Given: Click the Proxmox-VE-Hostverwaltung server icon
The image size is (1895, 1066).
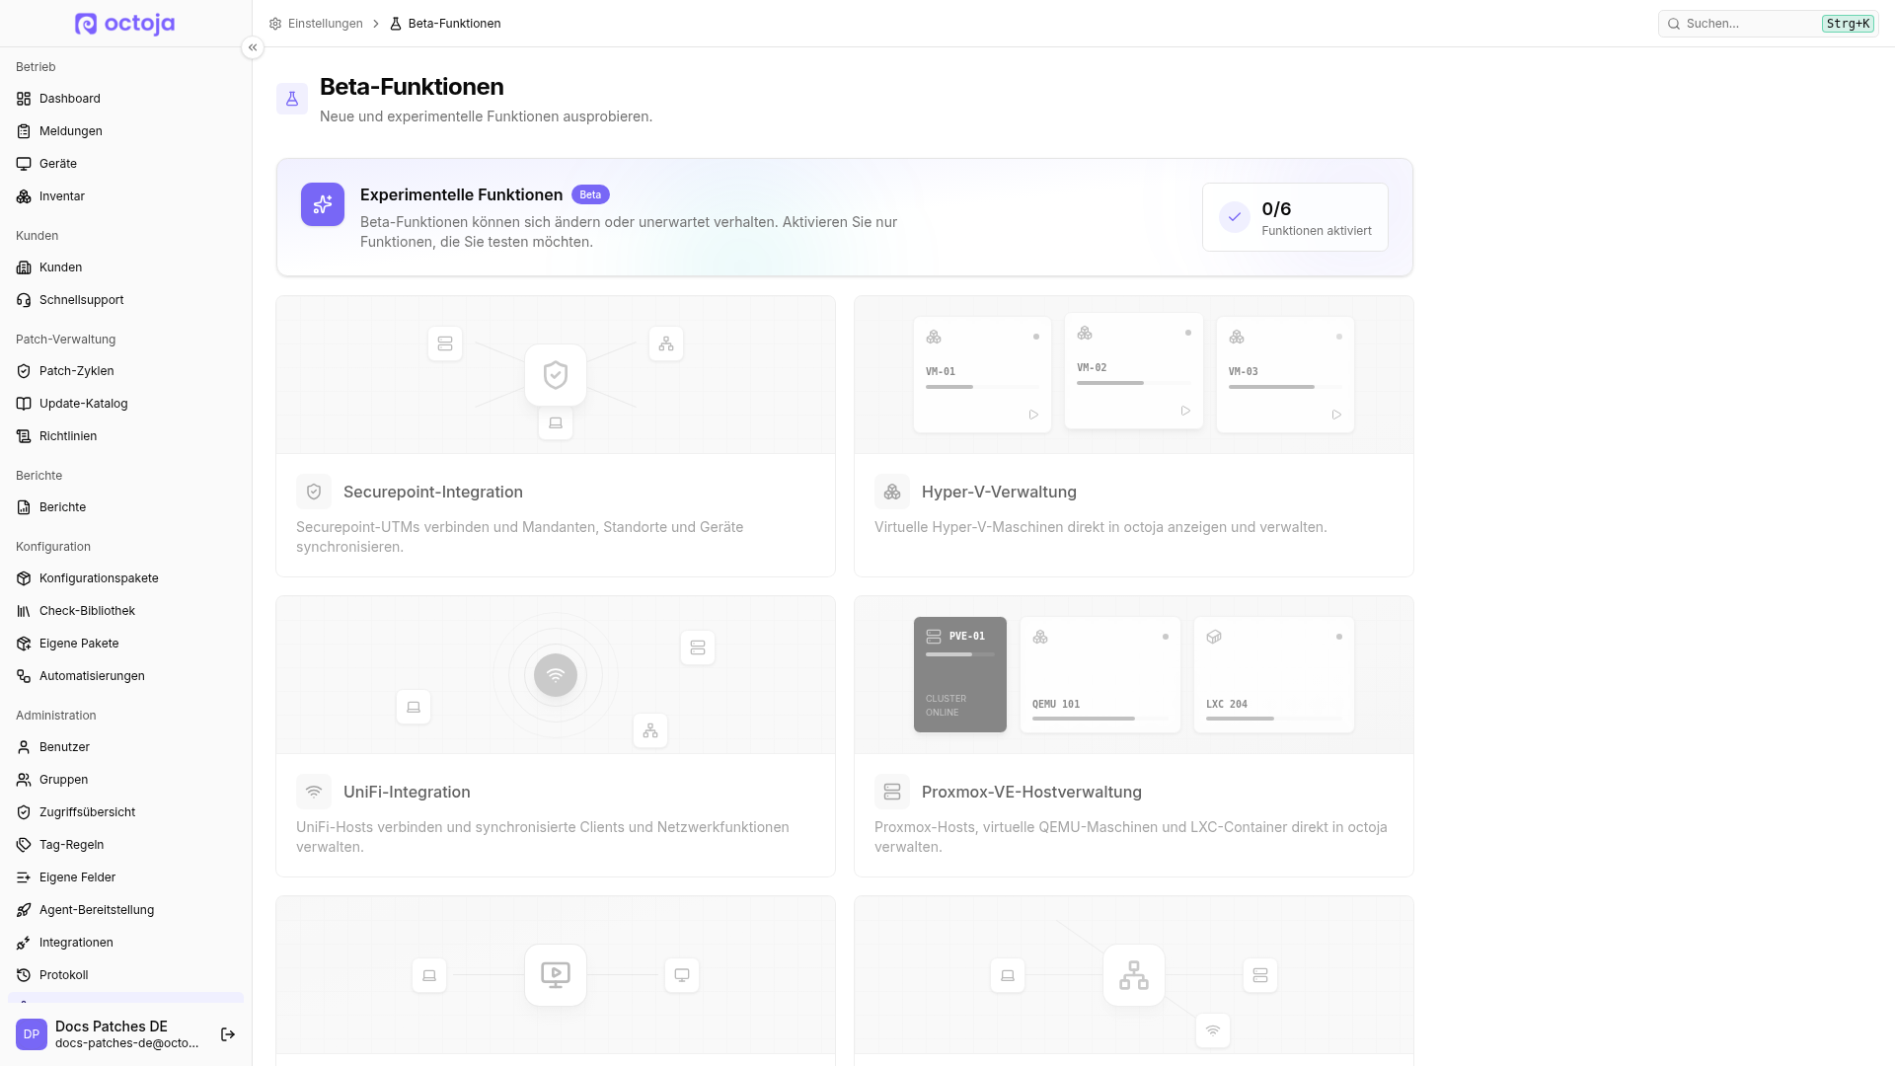Looking at the screenshot, I should (x=892, y=792).
